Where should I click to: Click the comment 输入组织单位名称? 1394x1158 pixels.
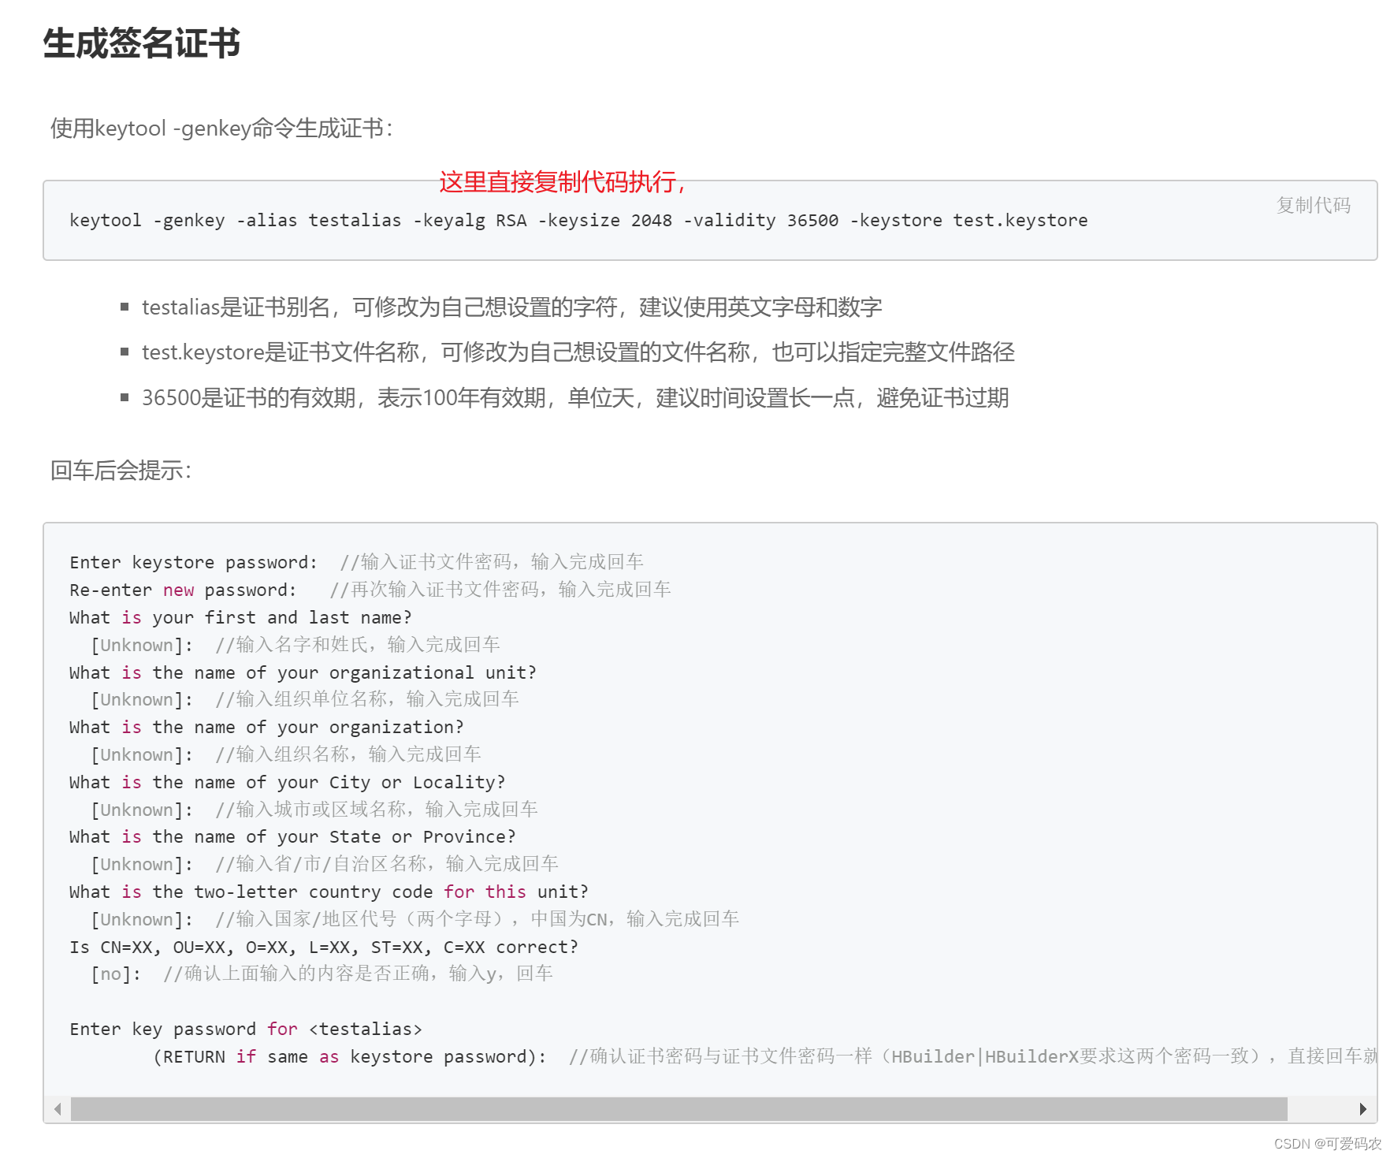367,699
